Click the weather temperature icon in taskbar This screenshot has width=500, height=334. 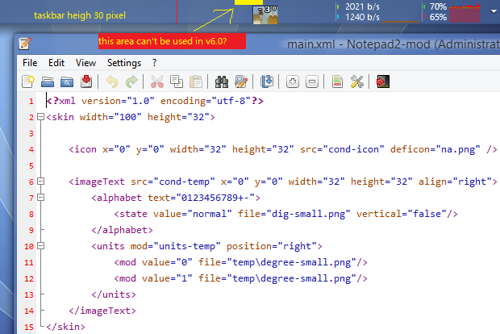coord(265,13)
